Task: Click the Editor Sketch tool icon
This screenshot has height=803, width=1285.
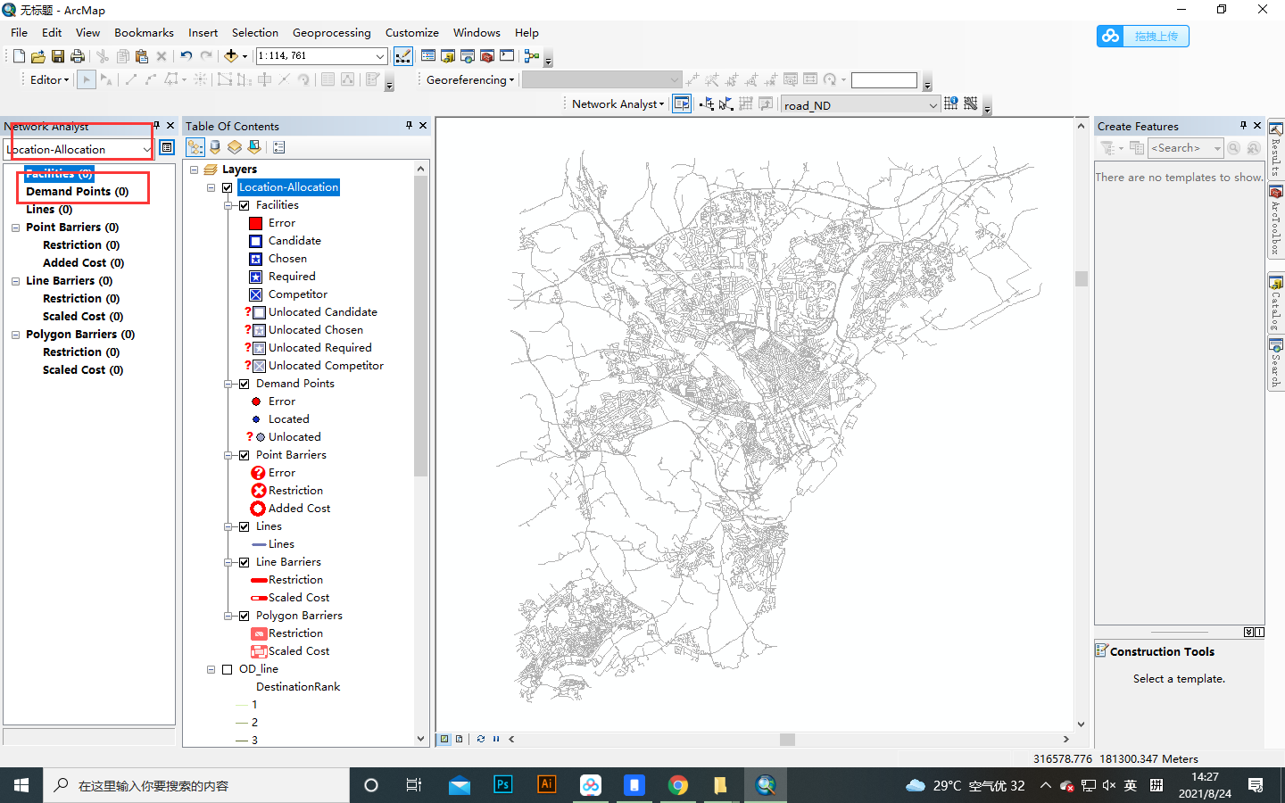Action: click(x=130, y=79)
